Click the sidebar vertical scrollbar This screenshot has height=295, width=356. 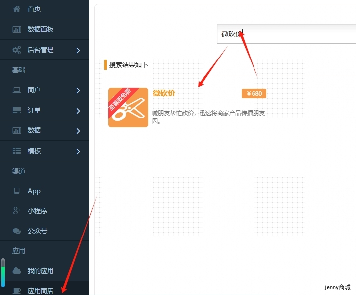tap(3, 273)
